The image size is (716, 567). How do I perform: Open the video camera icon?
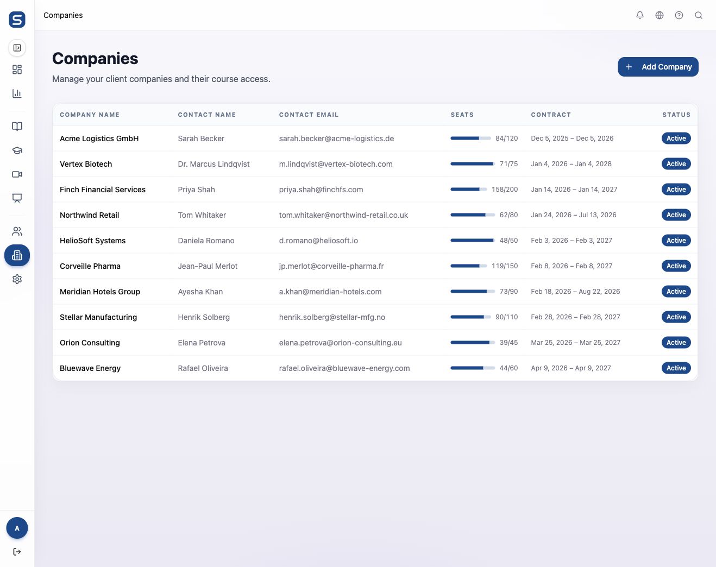coord(17,174)
